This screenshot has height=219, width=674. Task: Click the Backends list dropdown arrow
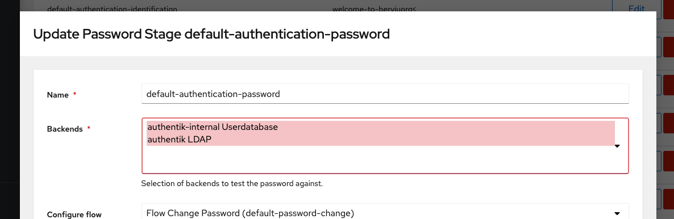point(617,146)
